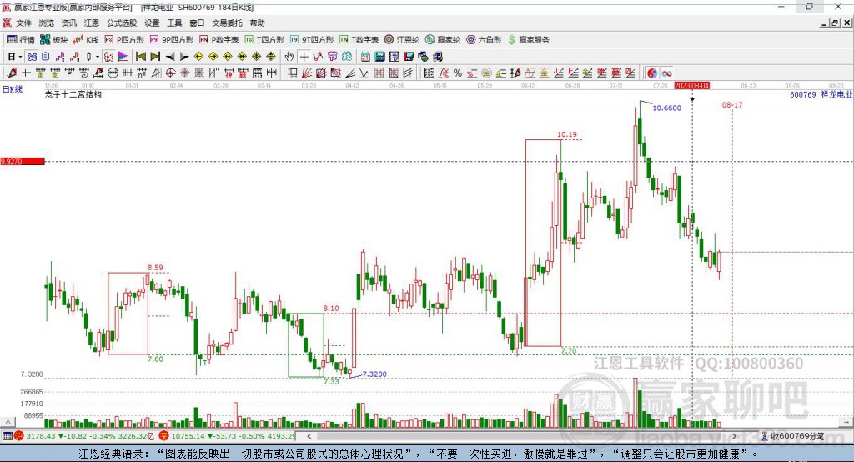Open the P数字表 tool
Viewport: 854px width, 462px height.
219,40
